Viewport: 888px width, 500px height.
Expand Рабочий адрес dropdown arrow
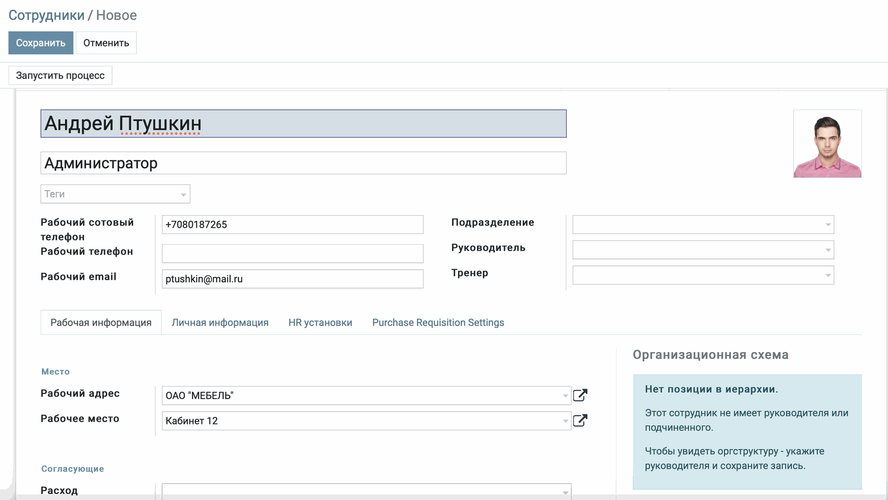click(565, 396)
